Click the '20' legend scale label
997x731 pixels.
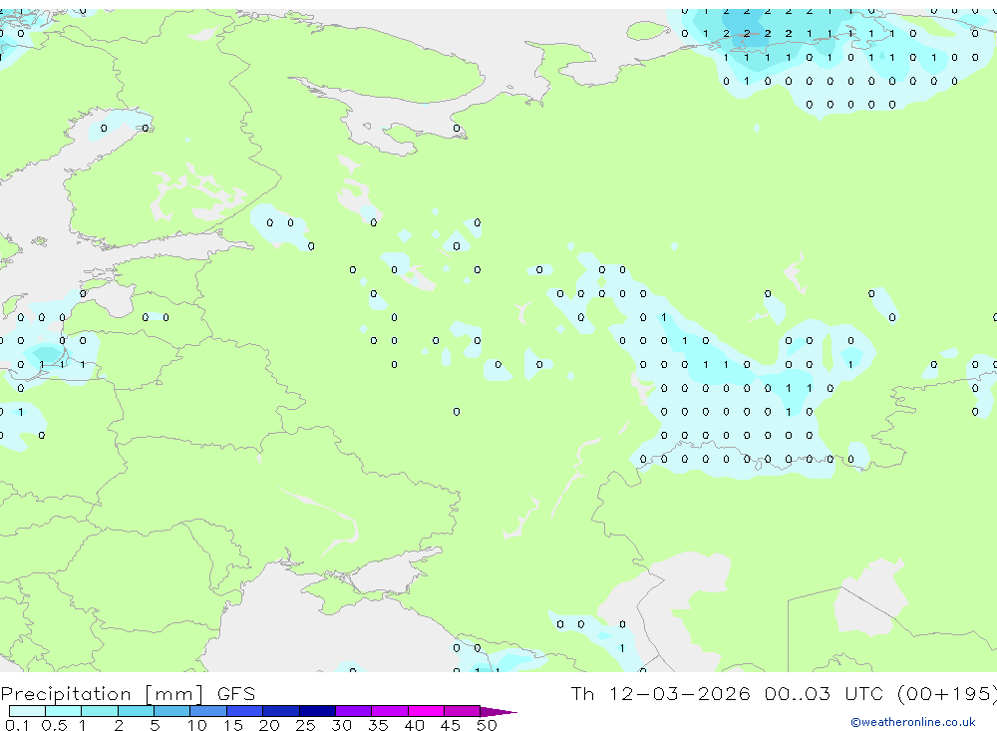(x=269, y=725)
